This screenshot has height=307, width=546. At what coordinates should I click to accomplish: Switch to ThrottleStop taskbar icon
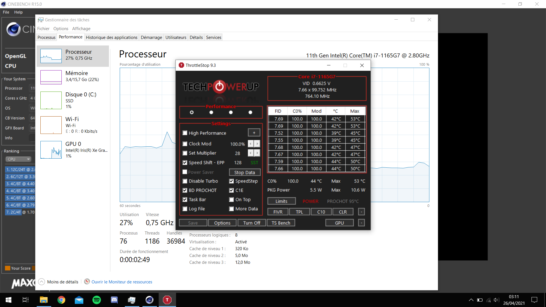pos(167,300)
